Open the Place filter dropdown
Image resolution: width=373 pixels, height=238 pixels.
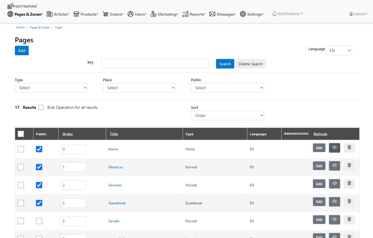(139, 88)
